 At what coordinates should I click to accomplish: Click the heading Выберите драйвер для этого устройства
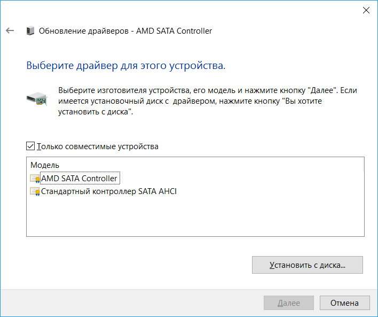tap(126, 66)
